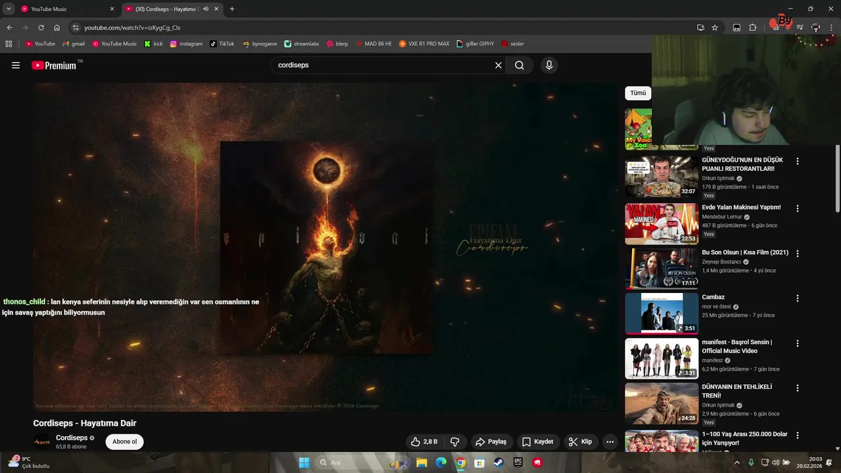Open options for 1–100 Yaş Arası video
Viewport: 841px width, 473px height.
pos(798,436)
